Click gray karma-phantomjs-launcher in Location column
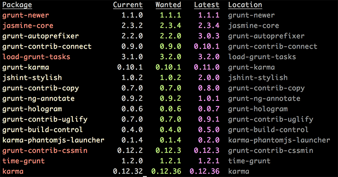 tap(279, 140)
